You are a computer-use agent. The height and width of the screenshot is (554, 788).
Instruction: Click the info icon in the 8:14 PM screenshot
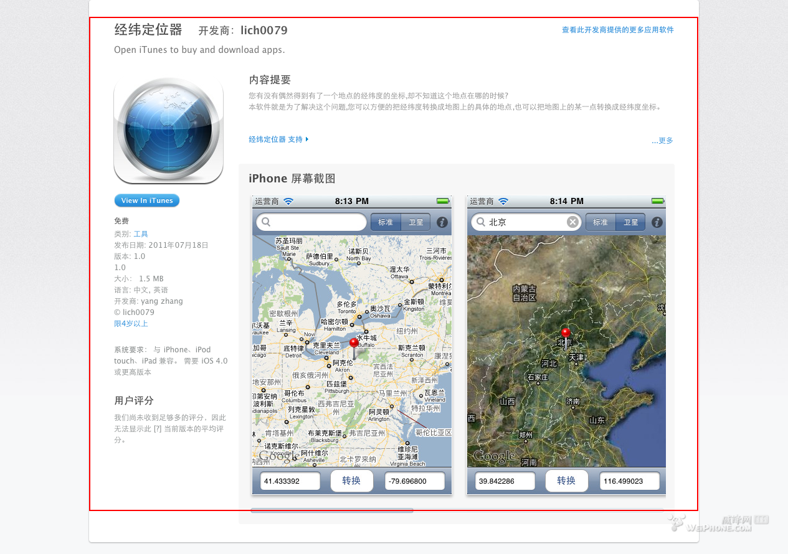657,222
